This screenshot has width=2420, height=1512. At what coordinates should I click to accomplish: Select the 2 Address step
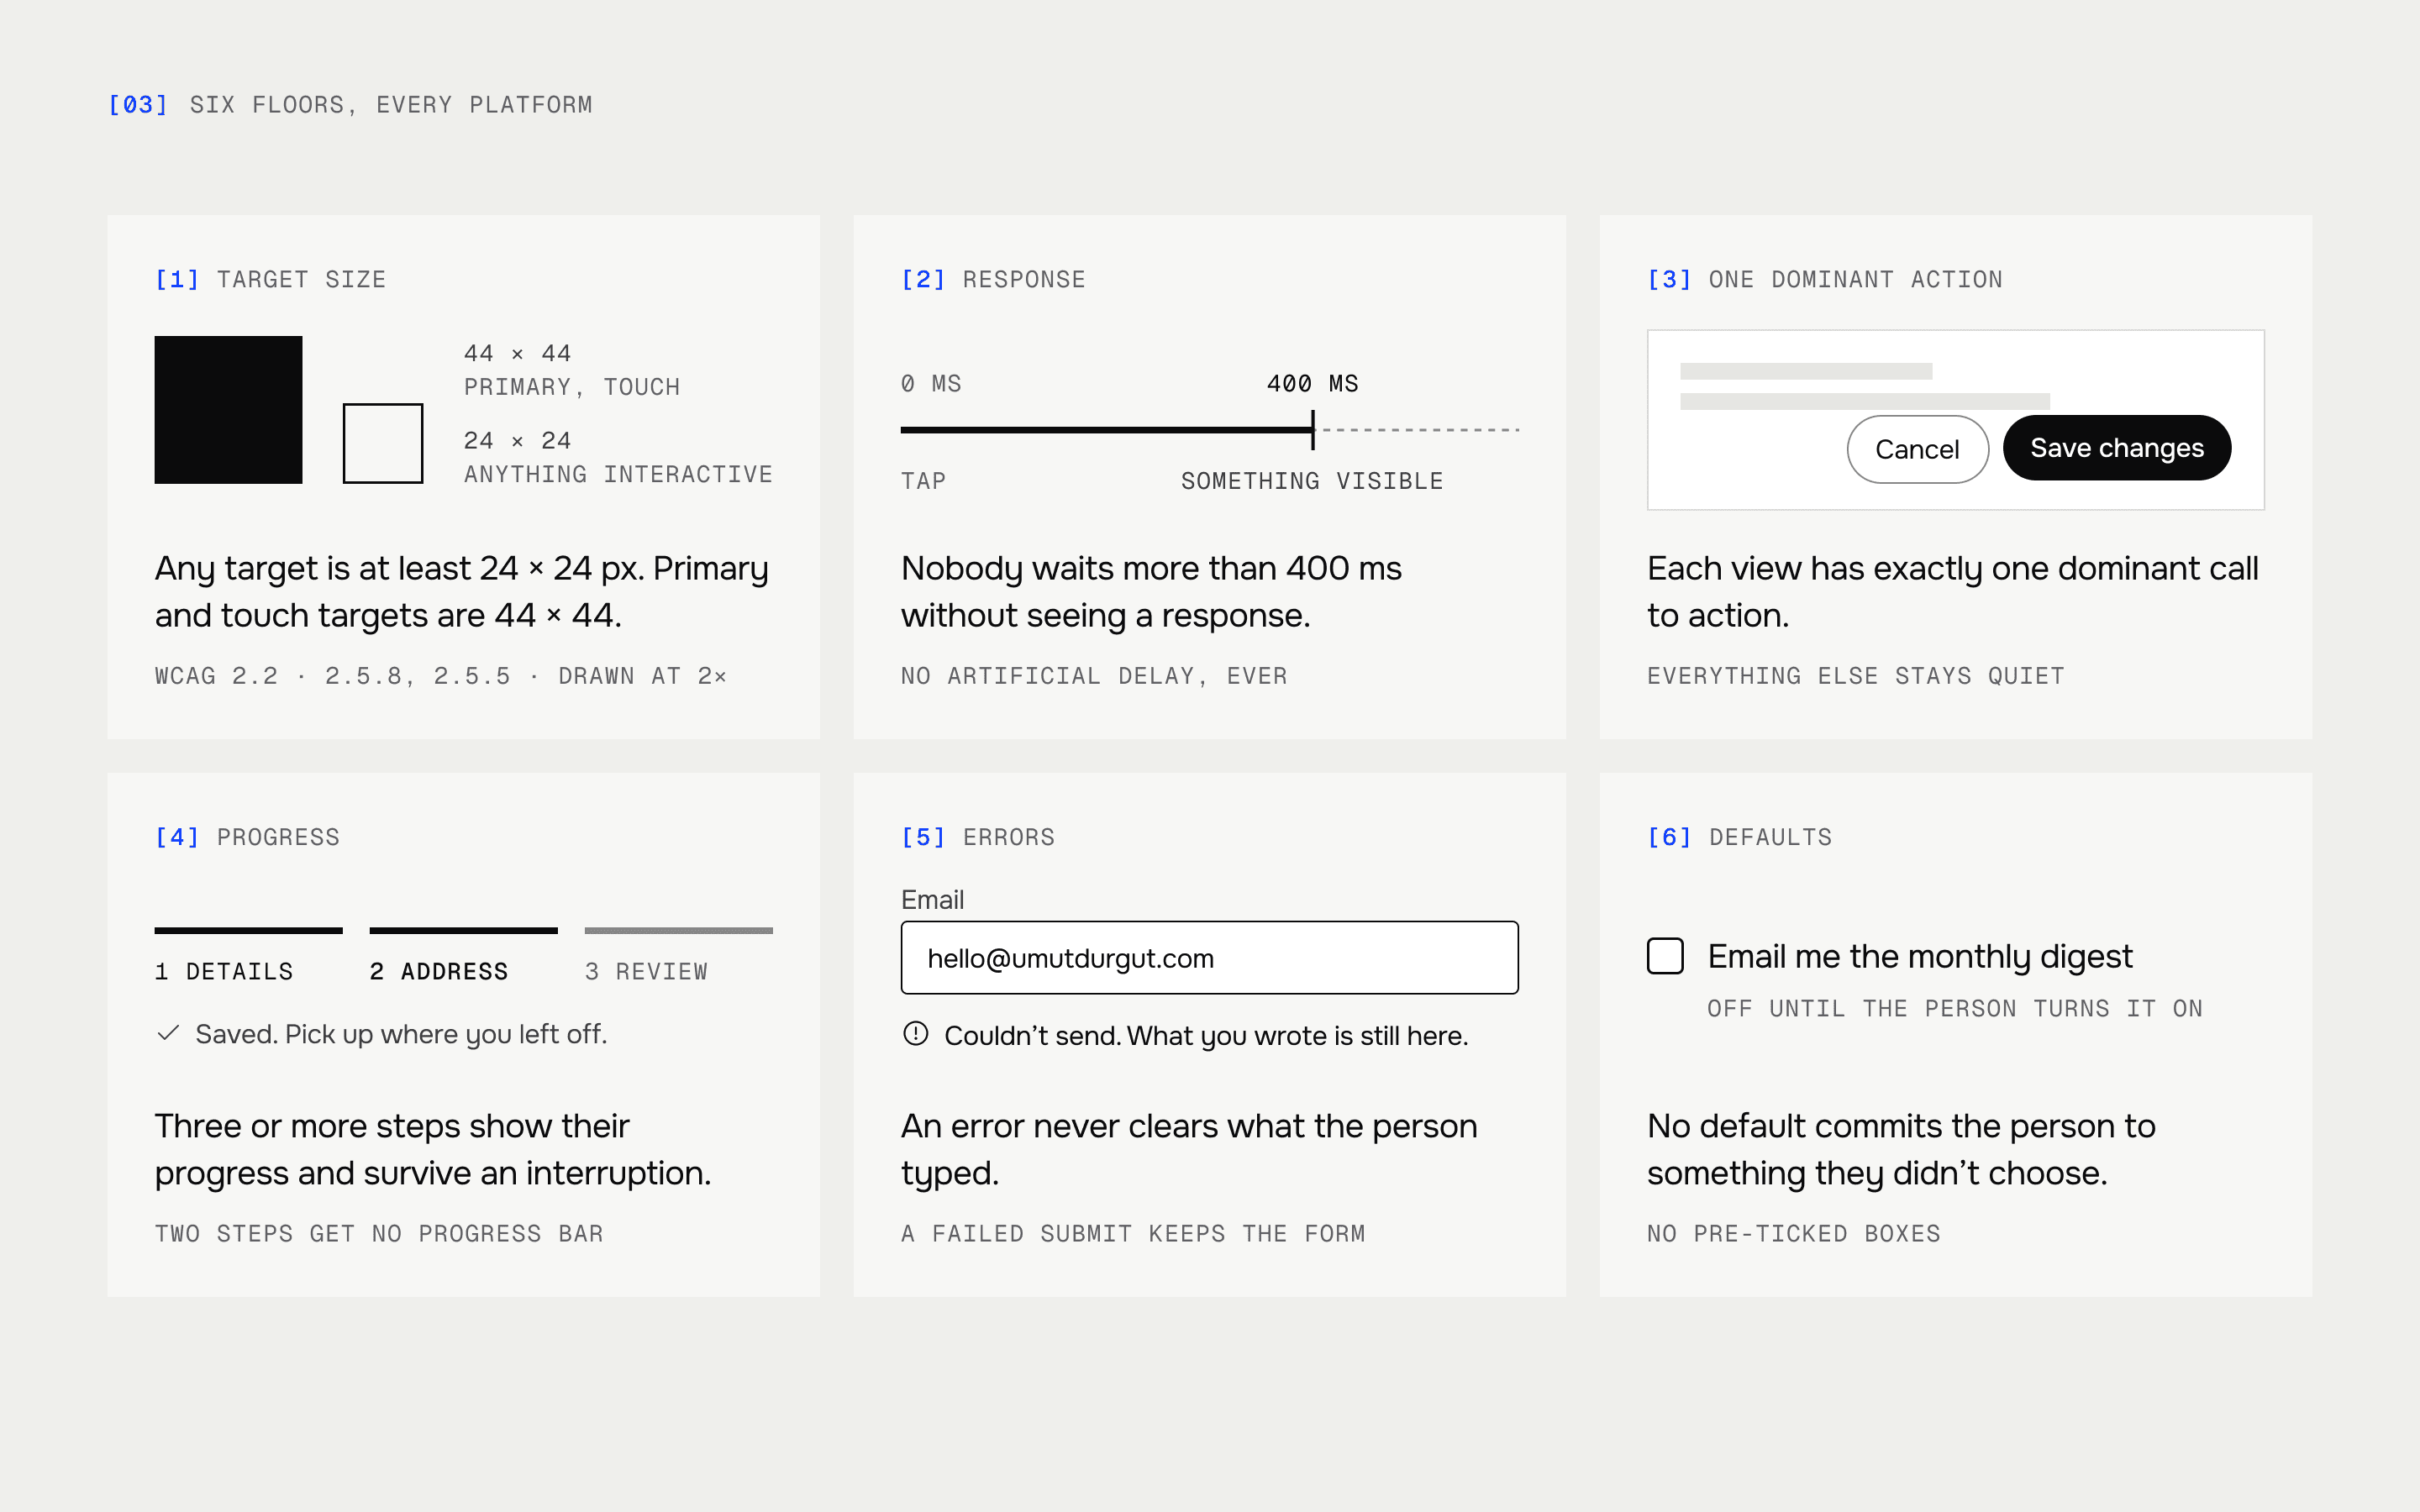point(463,956)
